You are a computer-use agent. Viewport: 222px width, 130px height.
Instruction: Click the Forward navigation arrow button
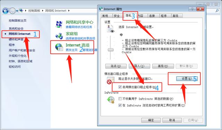(12, 11)
